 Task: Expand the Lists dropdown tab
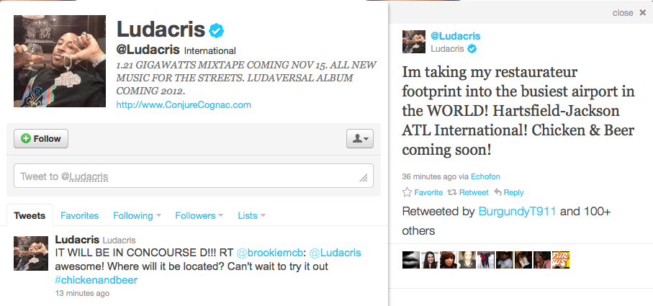(251, 216)
